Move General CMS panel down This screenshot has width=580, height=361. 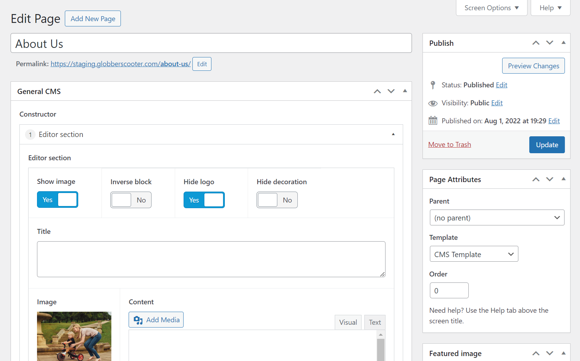point(391,91)
